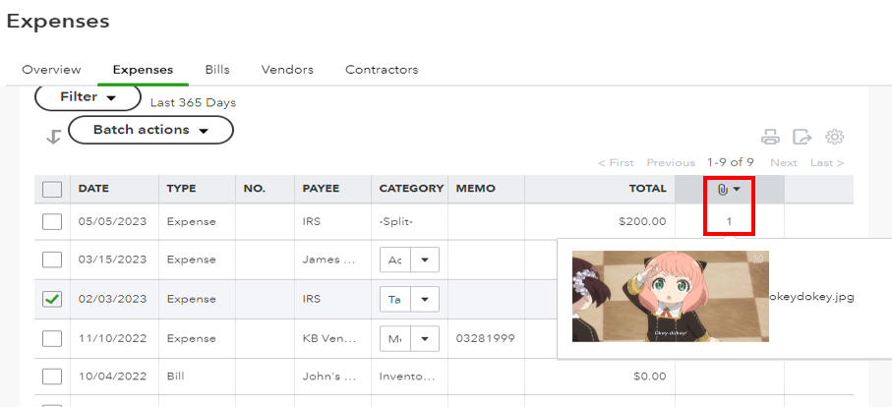Click the print list icon
892x407 pixels.
[771, 138]
